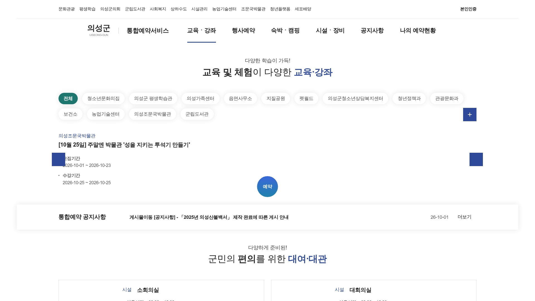Go to the next course slide

[x=476, y=159]
